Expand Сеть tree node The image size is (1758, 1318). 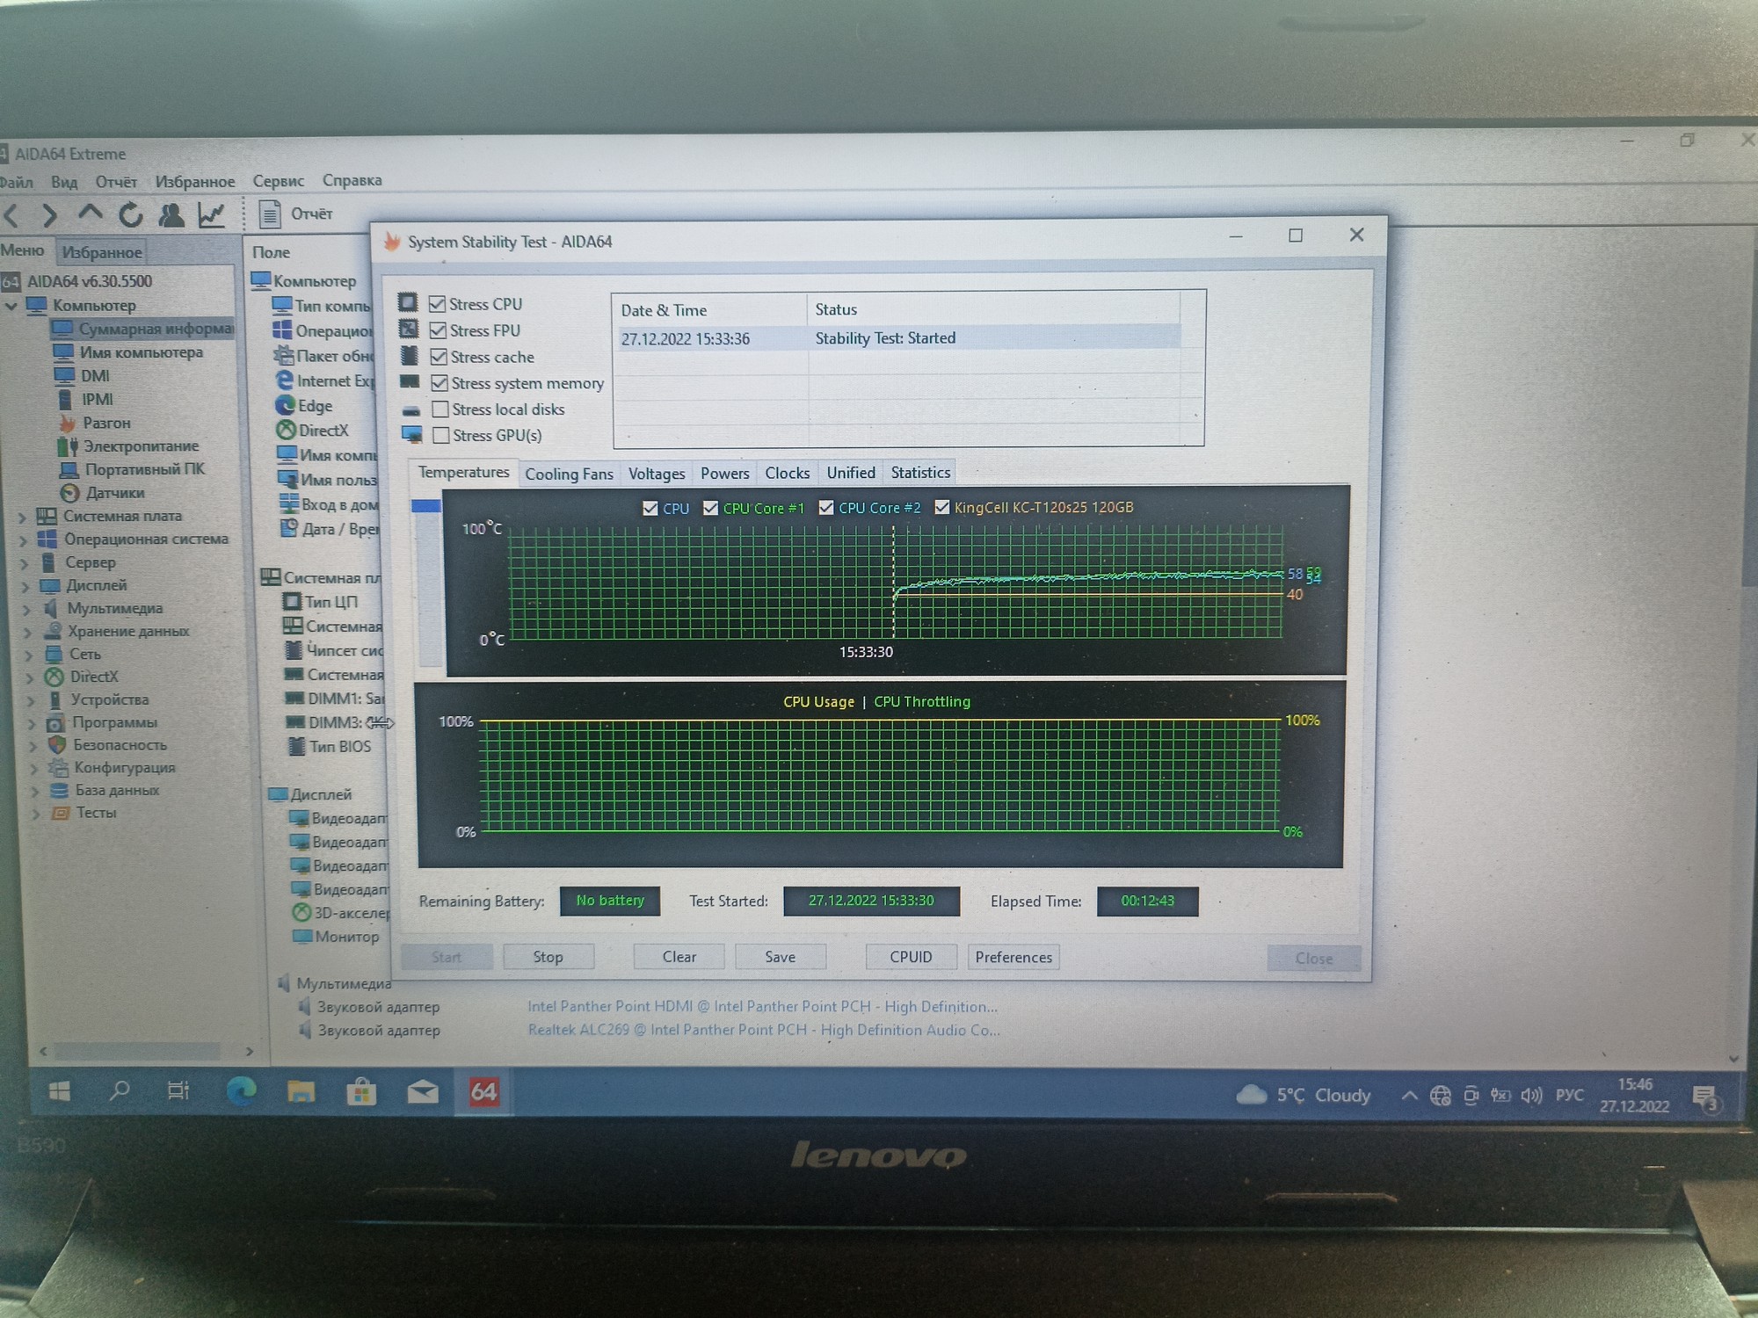[x=28, y=655]
